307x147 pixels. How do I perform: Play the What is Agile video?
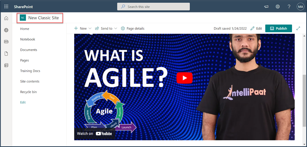point(184,78)
